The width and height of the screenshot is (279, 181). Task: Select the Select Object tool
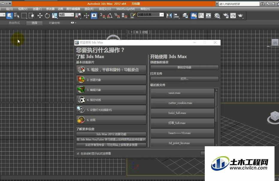click(10, 16)
